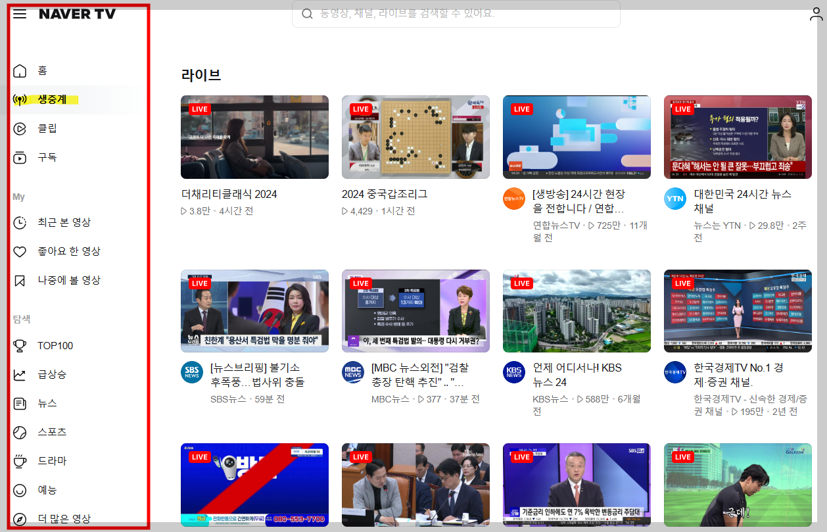Click the MBC뉴스 channel name text
This screenshot has width=827, height=532.
[390, 399]
